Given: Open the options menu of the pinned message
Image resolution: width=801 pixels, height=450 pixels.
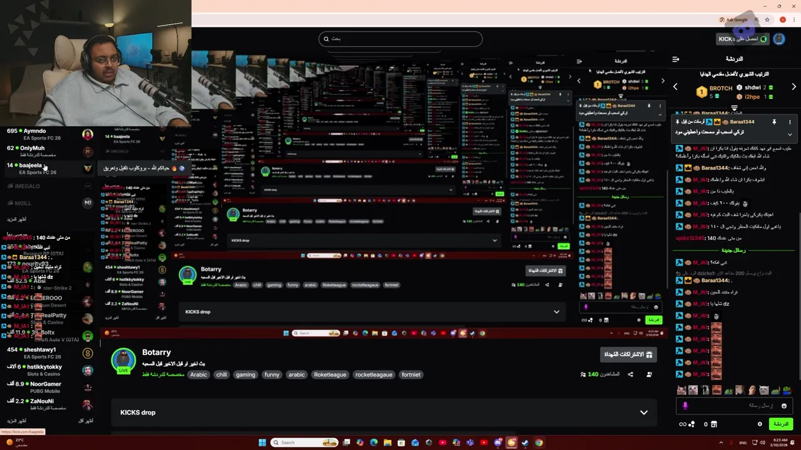Looking at the screenshot, I should [790, 122].
